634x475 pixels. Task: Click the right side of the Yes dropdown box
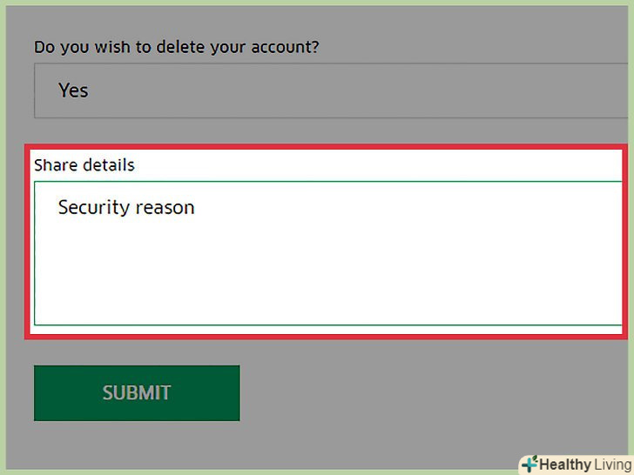[592, 90]
